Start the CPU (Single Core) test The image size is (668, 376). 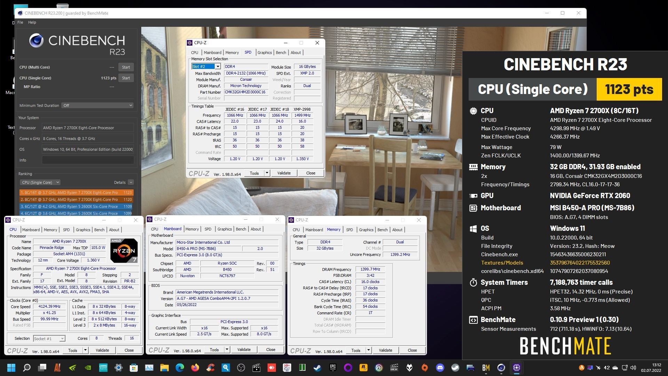pyautogui.click(x=126, y=78)
